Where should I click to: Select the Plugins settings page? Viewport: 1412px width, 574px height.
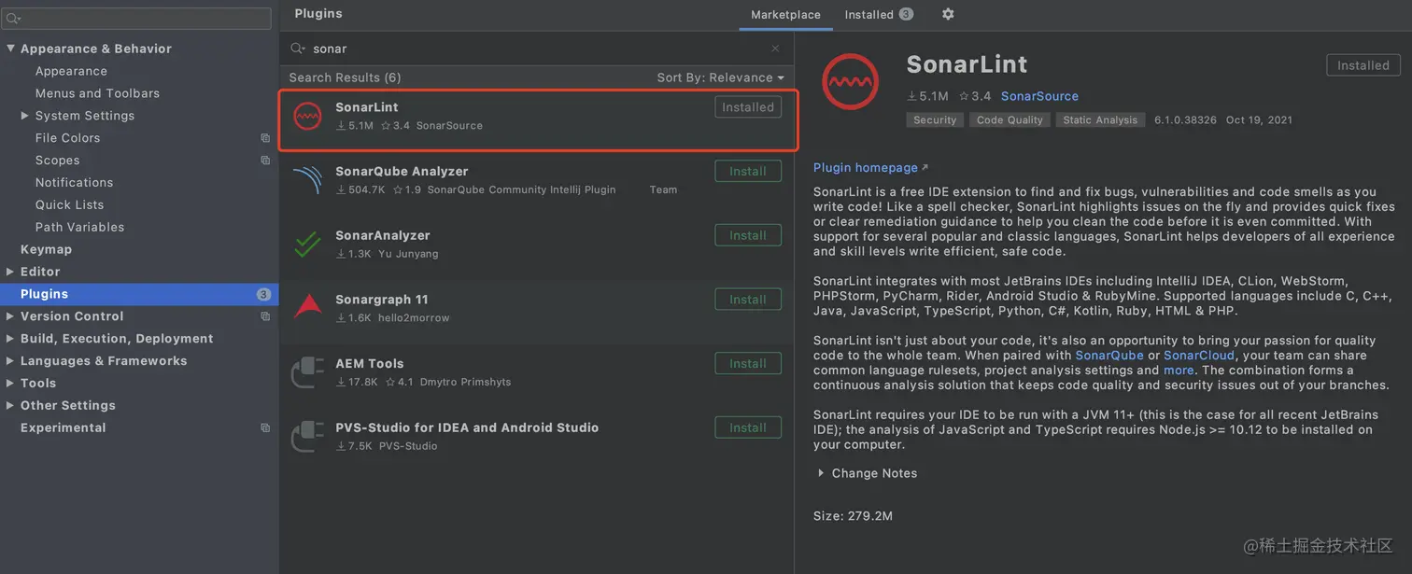point(139,294)
